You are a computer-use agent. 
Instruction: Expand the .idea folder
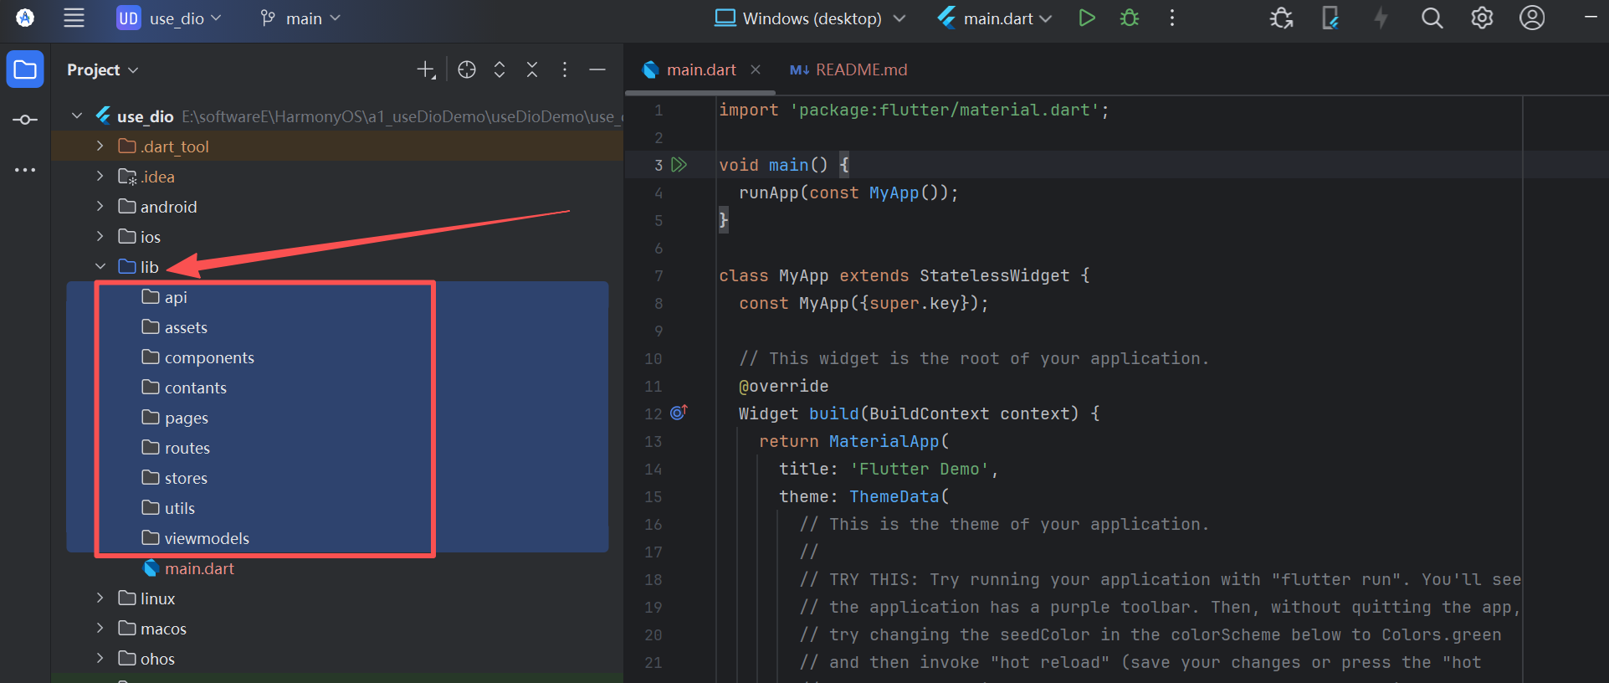(x=100, y=177)
